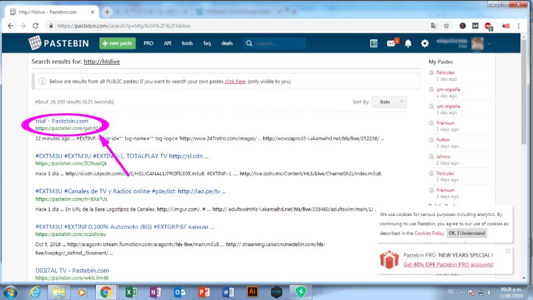Open the 'trial - Pastebin.com' result

pos(62,121)
